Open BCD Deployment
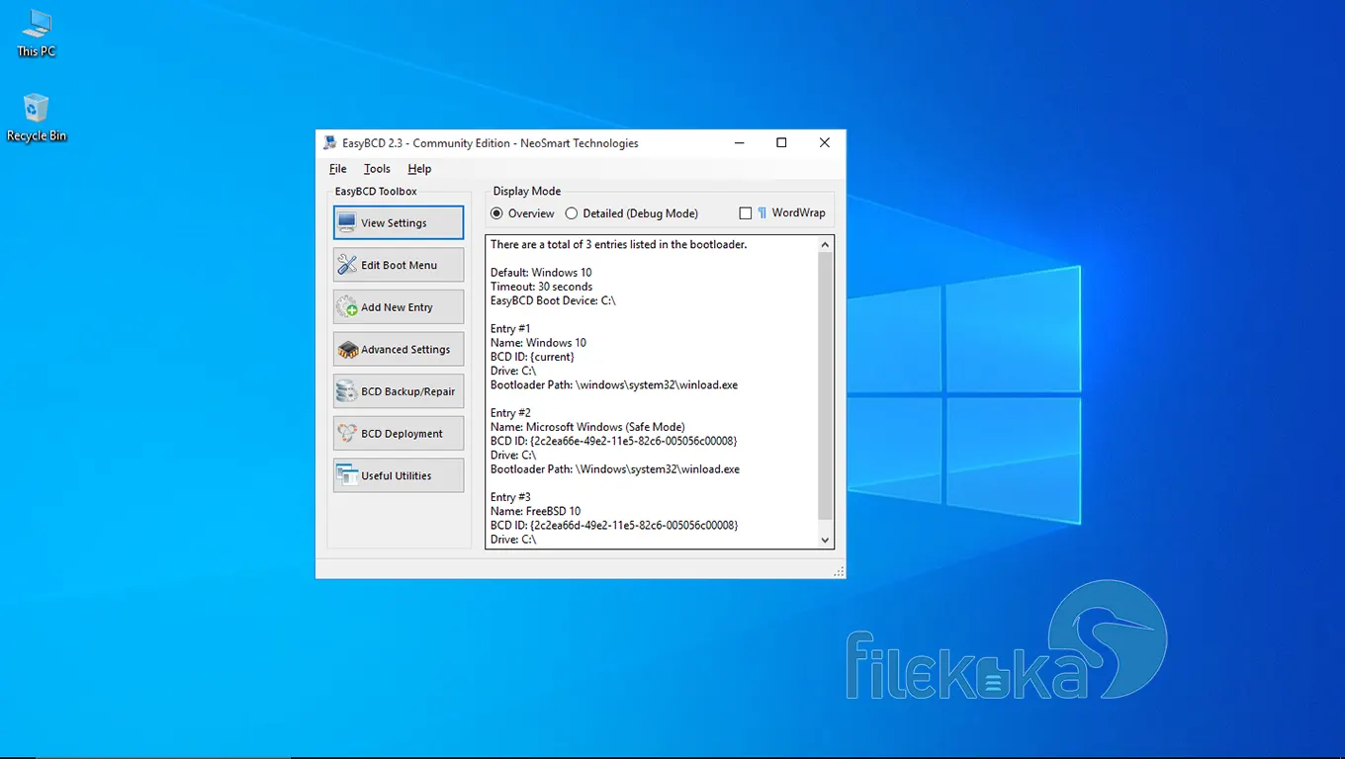This screenshot has height=759, width=1345. 398,433
